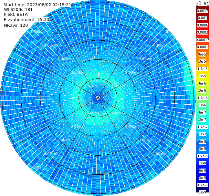Viewport: 209px width, 196px height.
Task: Click the 1.7e-6 green colorbar label
Action: tap(203, 98)
